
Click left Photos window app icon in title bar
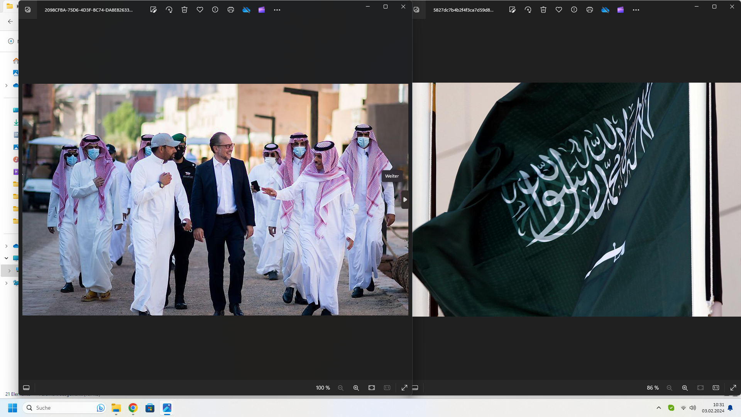pyautogui.click(x=28, y=10)
